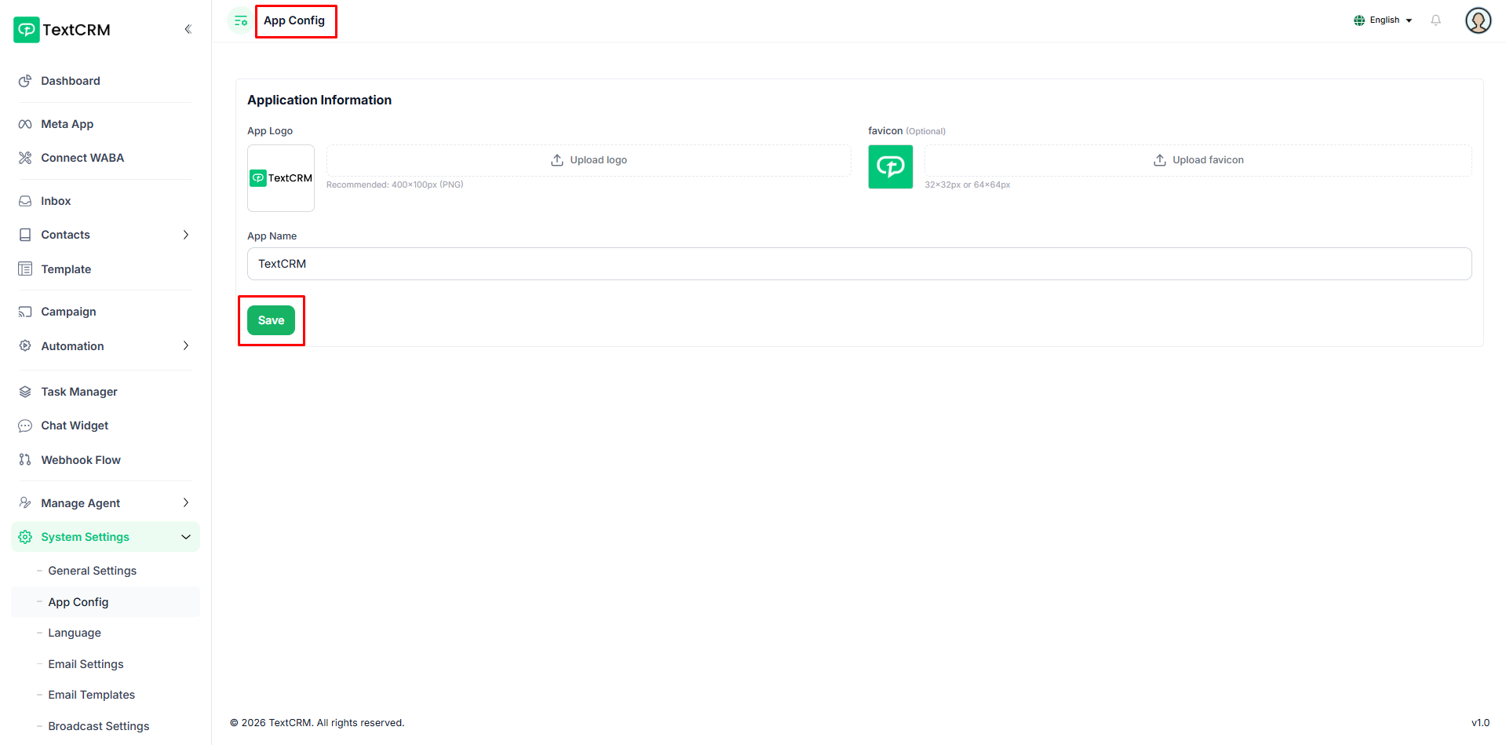Screen dimensions: 1506x745
Task: Click the Upload logo area
Action: (x=589, y=160)
